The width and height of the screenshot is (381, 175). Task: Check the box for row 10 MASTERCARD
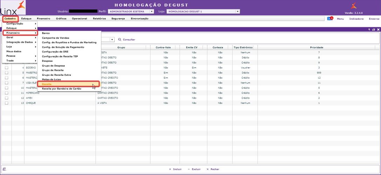coord(7,88)
